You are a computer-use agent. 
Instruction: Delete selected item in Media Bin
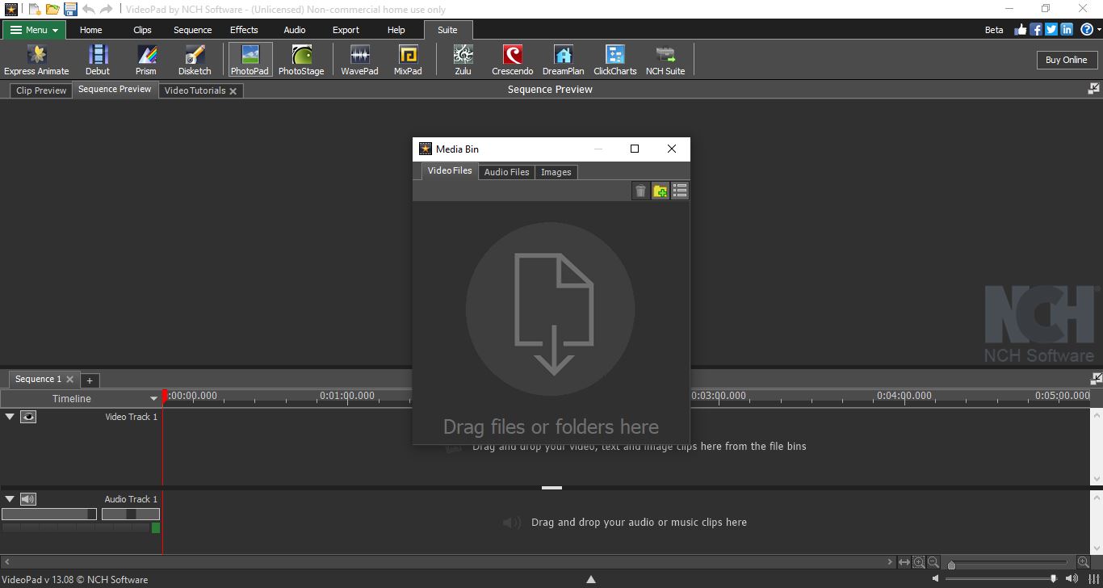coord(640,191)
